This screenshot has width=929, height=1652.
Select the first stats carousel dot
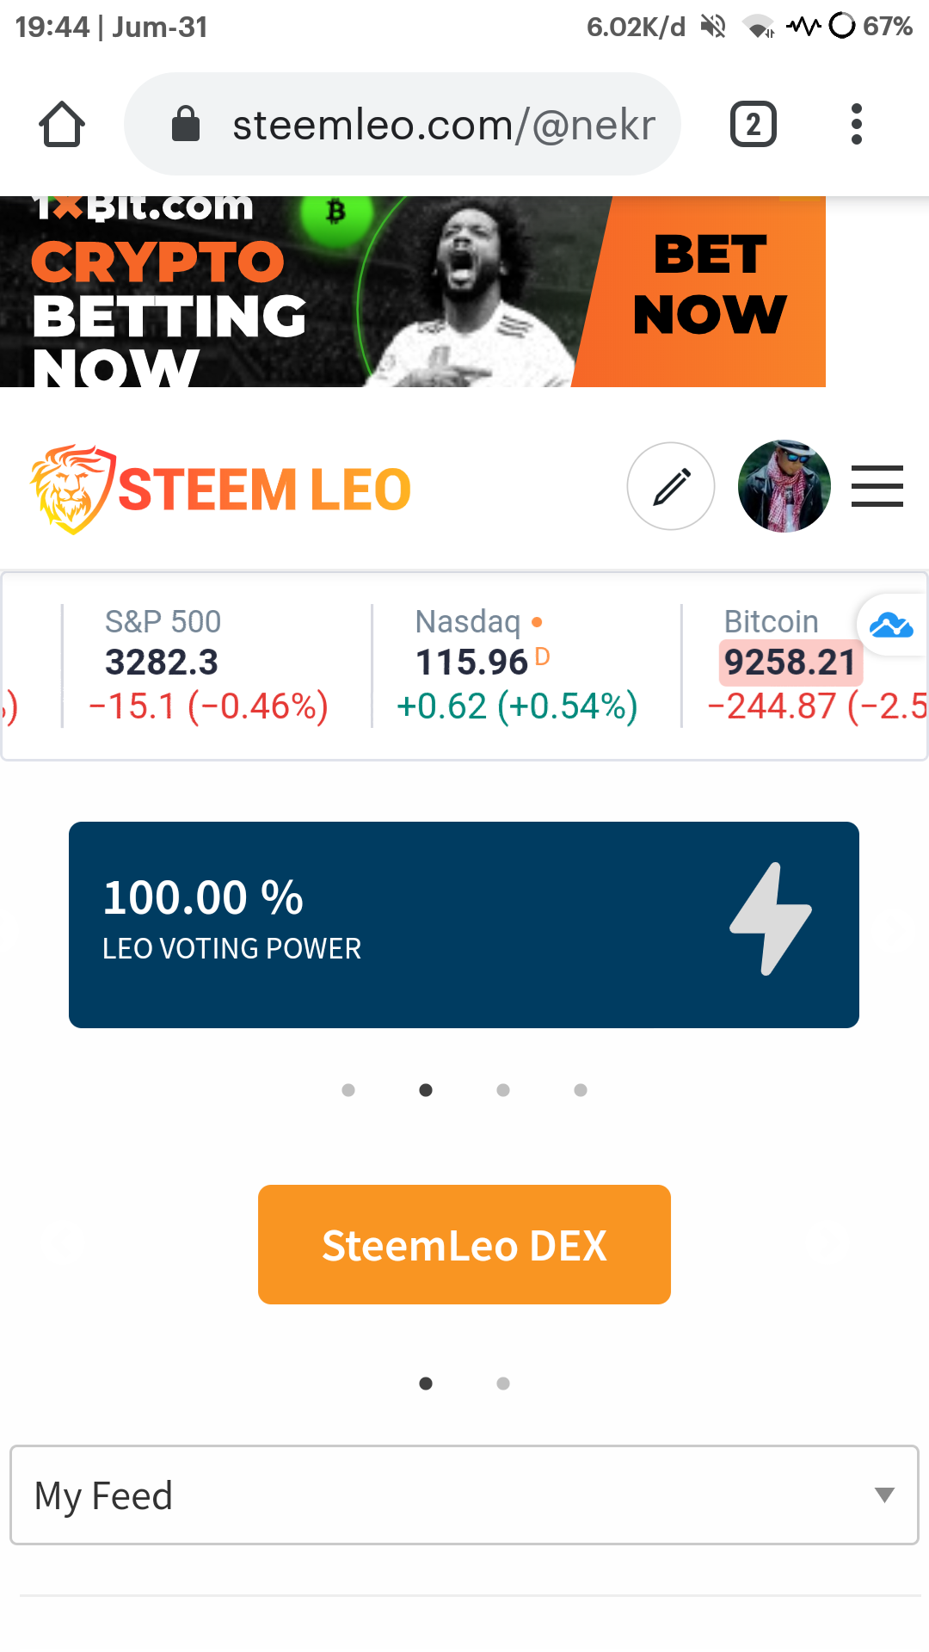348,1090
